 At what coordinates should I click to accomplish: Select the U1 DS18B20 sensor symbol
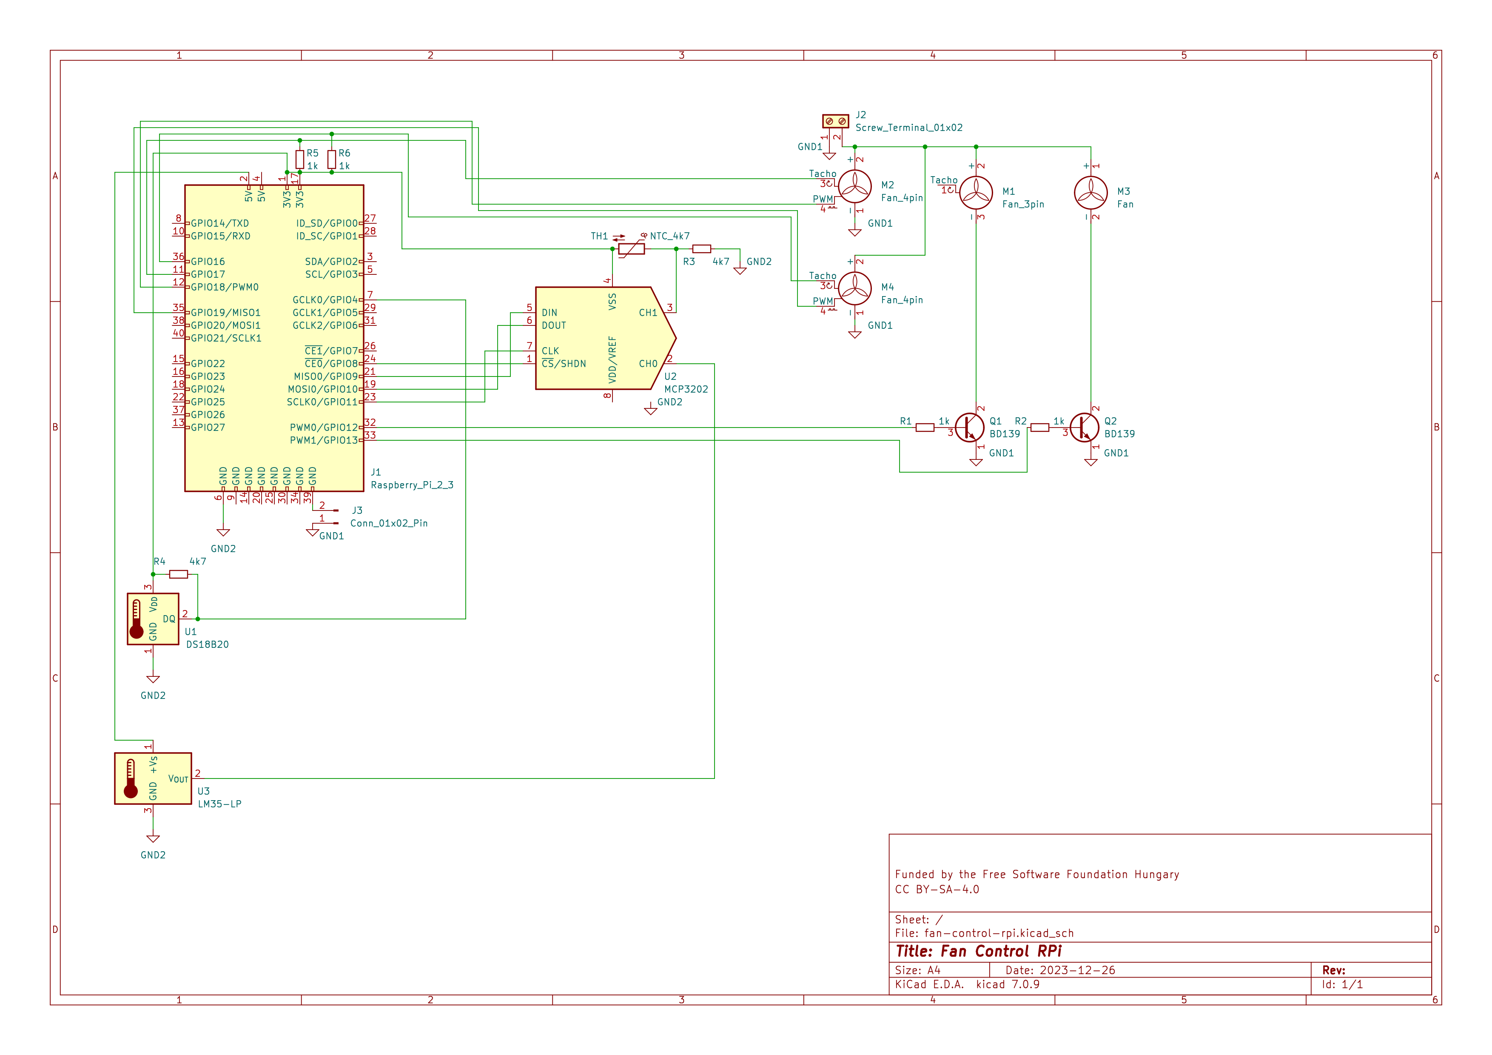point(153,619)
